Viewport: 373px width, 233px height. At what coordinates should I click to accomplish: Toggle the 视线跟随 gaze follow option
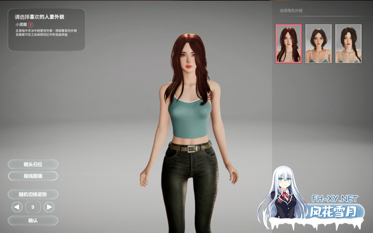click(33, 176)
